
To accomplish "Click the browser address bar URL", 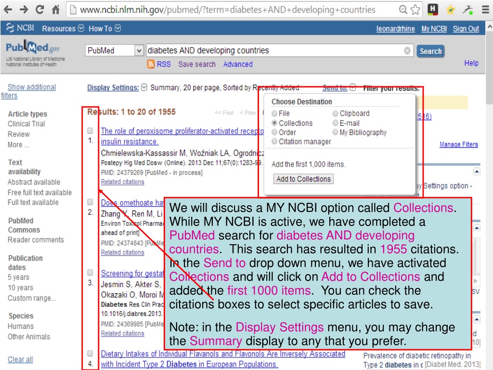I will tap(228, 10).
